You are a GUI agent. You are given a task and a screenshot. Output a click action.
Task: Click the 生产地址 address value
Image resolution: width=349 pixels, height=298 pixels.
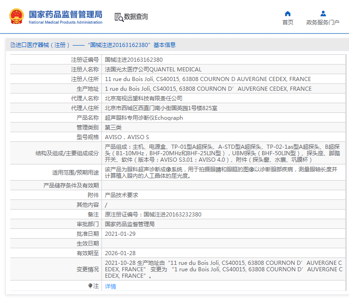(208, 89)
